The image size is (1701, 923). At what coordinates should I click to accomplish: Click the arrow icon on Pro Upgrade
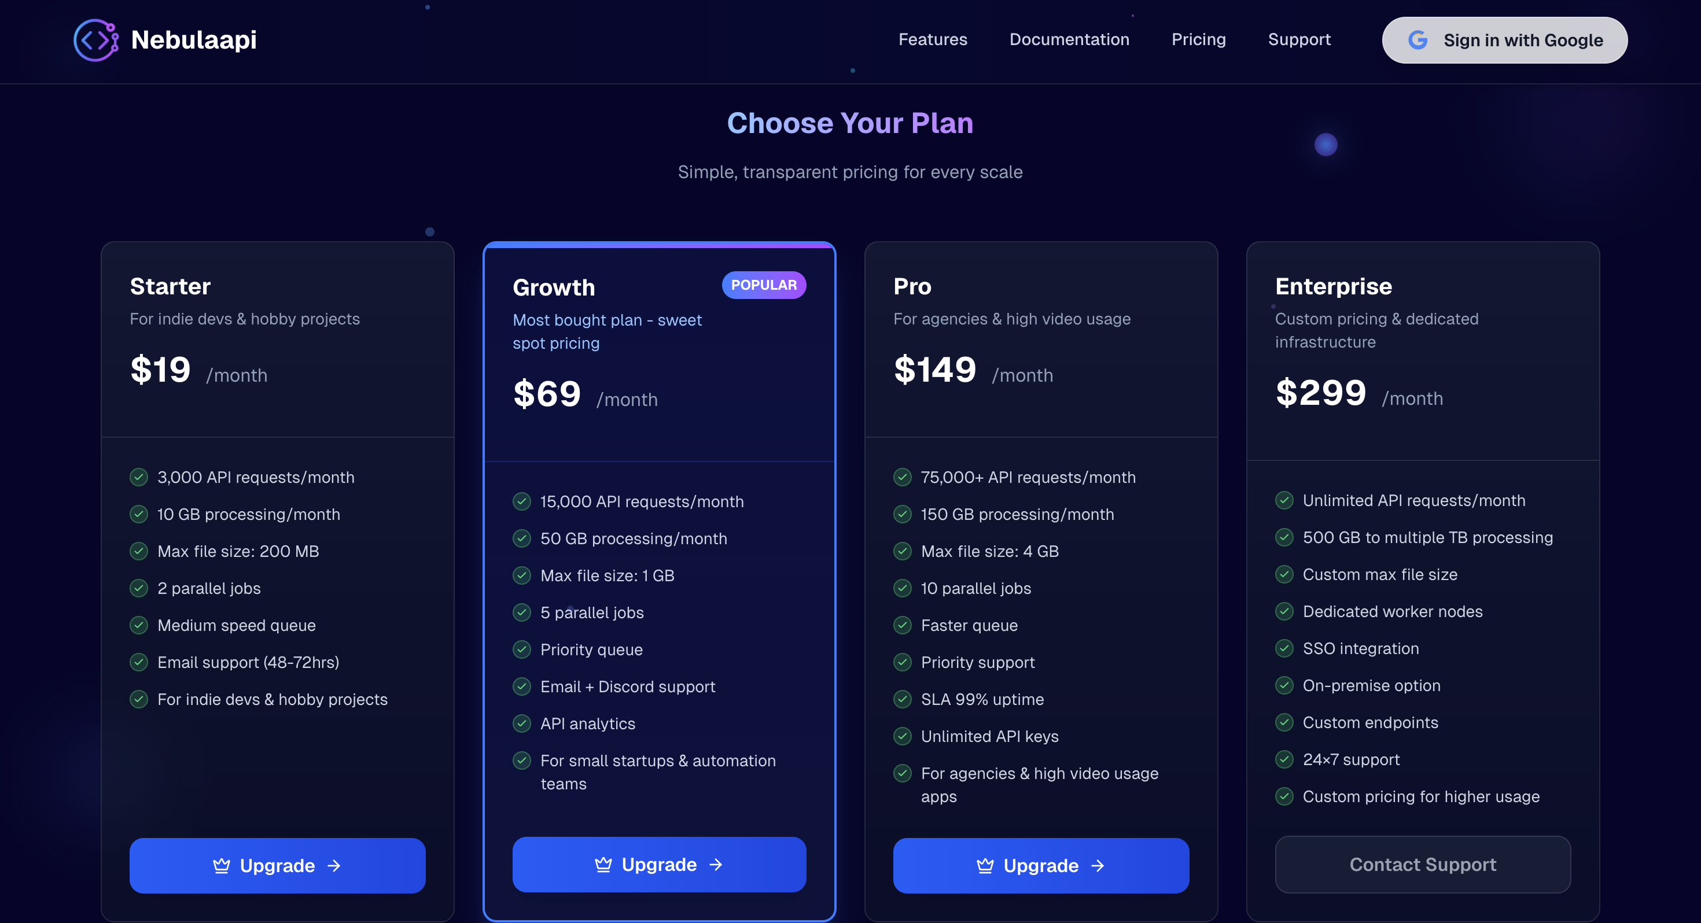point(1098,866)
